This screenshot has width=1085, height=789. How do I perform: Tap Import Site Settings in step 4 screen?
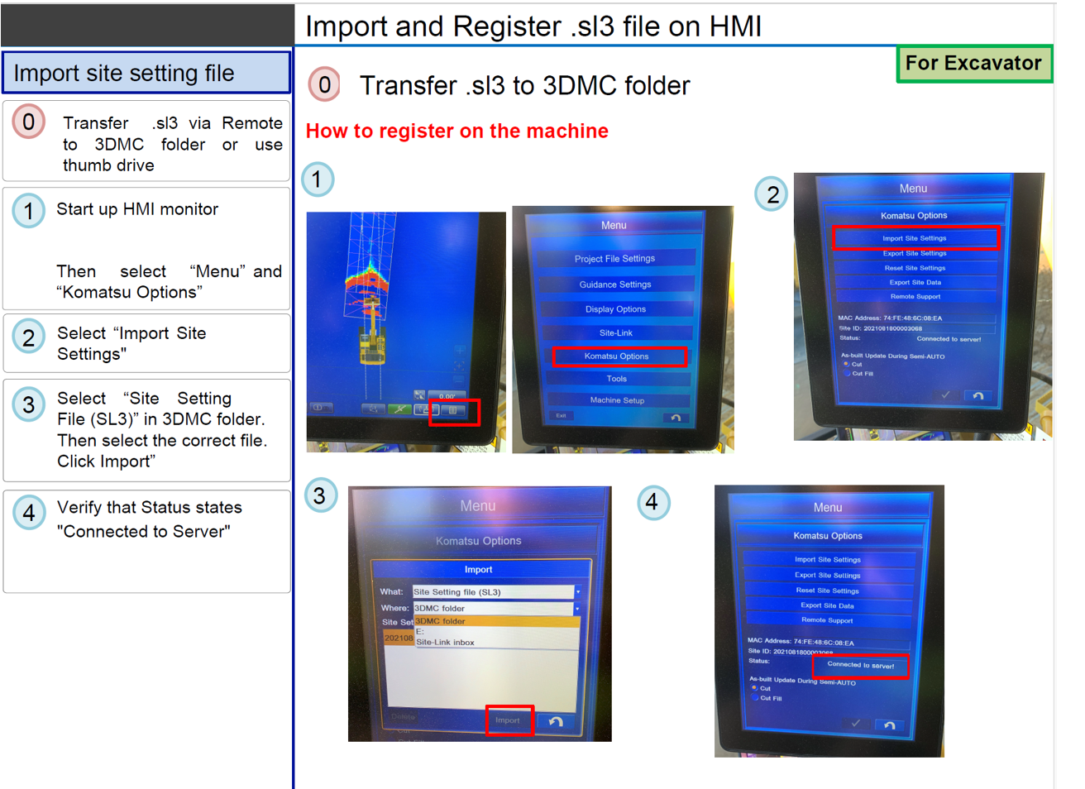click(x=829, y=560)
